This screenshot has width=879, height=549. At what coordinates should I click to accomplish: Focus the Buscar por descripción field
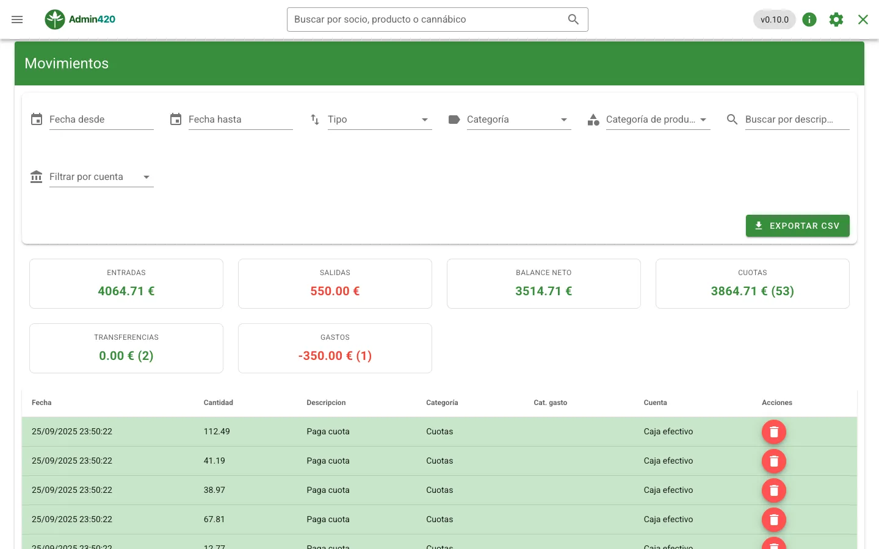[797, 120]
